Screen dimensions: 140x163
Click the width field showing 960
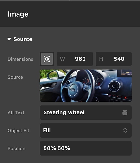pos(75,59)
